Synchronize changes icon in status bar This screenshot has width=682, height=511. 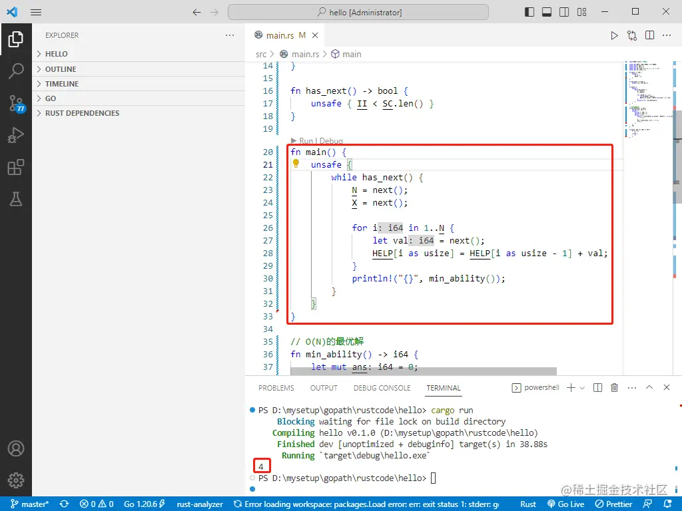pyautogui.click(x=65, y=504)
